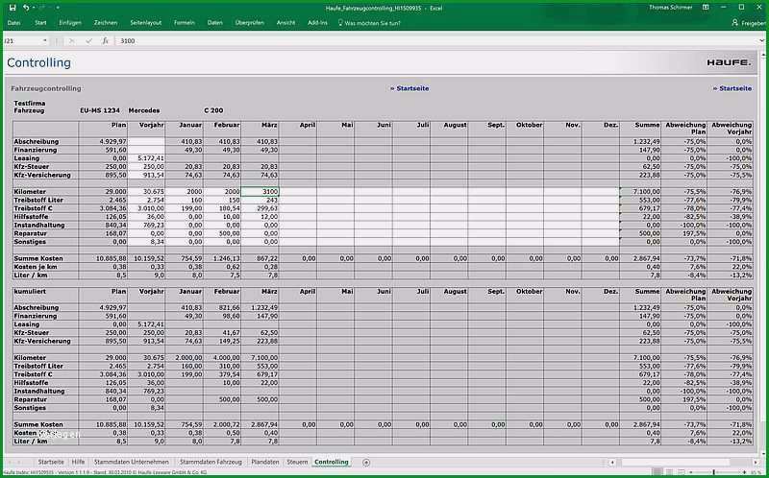This screenshot has height=478, width=769.
Task: Open the Zeichnen ribbon tab
Action: (106, 22)
